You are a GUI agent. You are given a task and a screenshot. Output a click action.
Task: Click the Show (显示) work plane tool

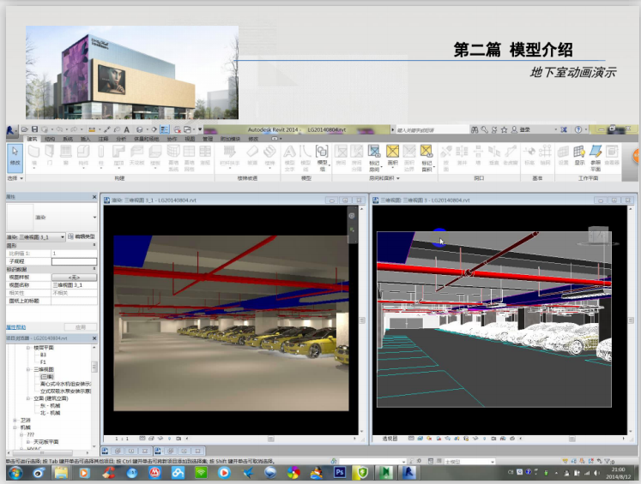coord(579,155)
